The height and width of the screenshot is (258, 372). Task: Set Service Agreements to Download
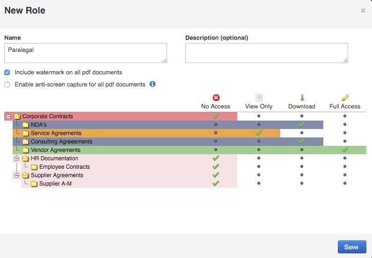[x=302, y=133]
